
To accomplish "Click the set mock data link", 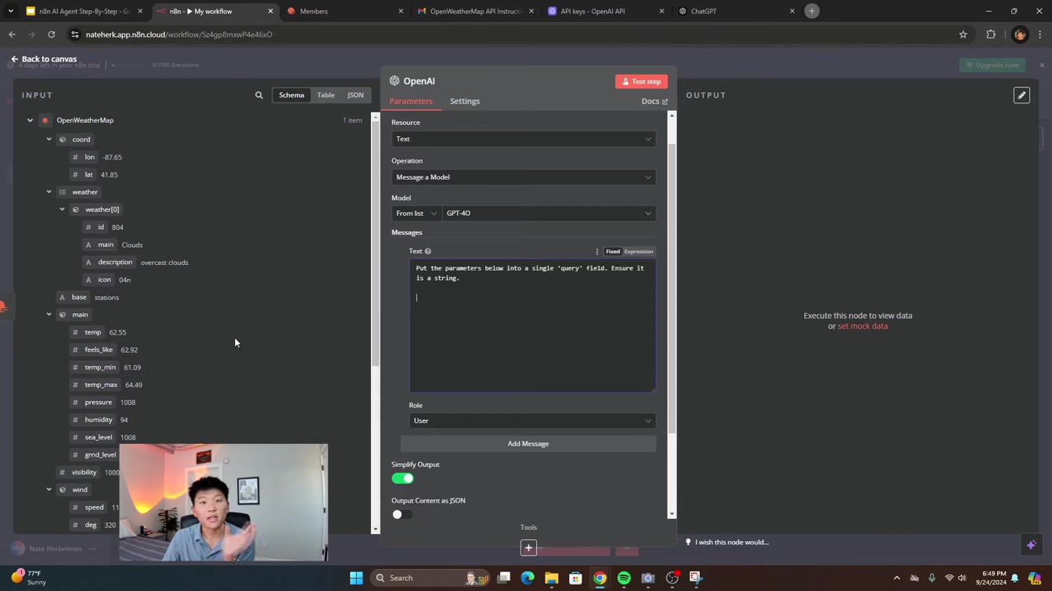I will (863, 326).
